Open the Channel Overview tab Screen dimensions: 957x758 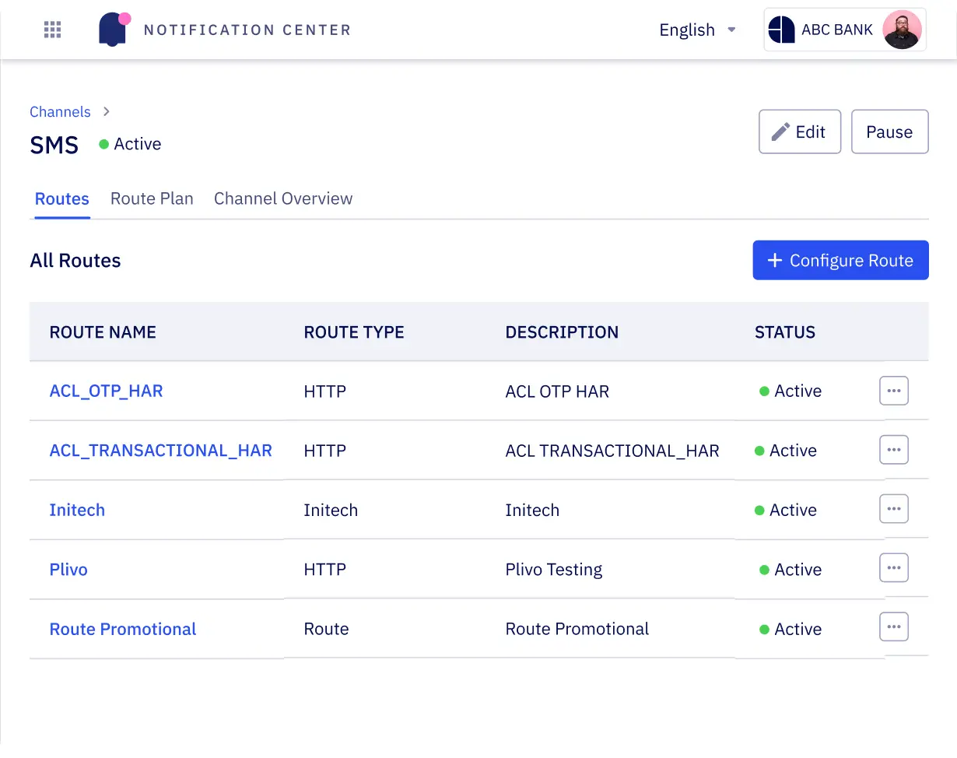coord(283,198)
